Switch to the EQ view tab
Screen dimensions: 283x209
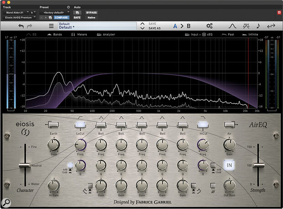coord(31,35)
